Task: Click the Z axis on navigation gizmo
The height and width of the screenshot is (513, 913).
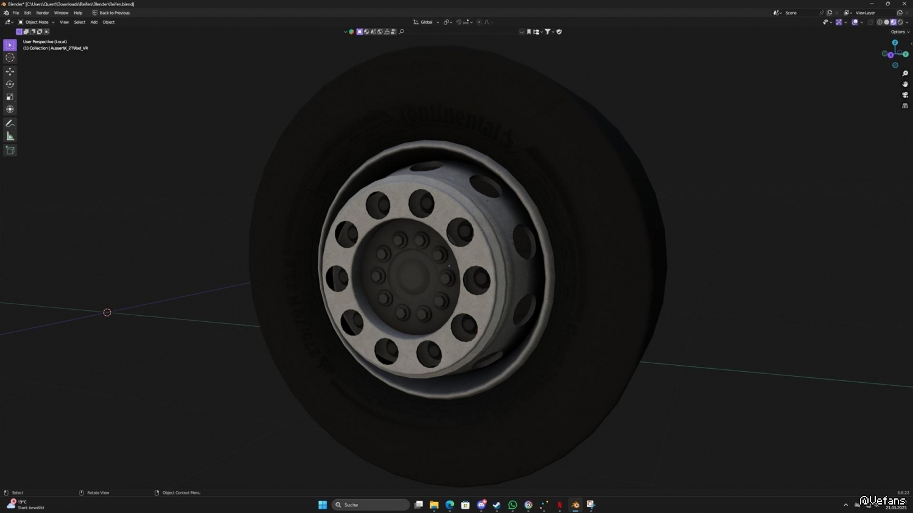Action: click(895, 43)
